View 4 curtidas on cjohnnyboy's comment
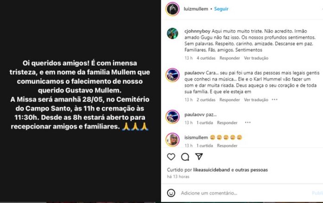Viewport: 323px width, 203px height. (x=206, y=58)
